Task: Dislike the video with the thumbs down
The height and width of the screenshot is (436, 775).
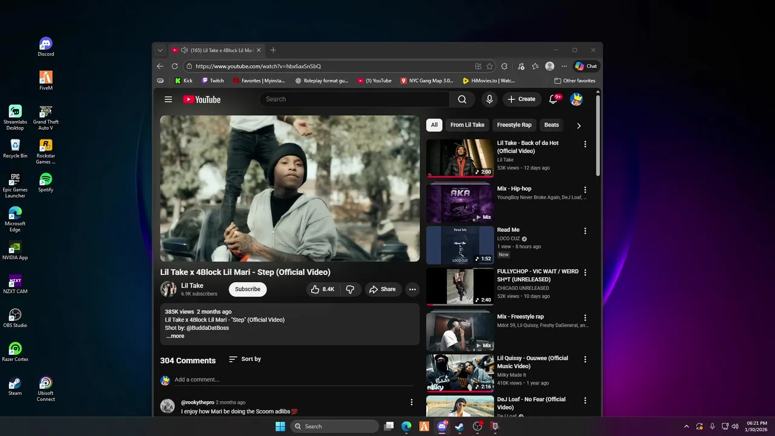Action: [x=350, y=289]
